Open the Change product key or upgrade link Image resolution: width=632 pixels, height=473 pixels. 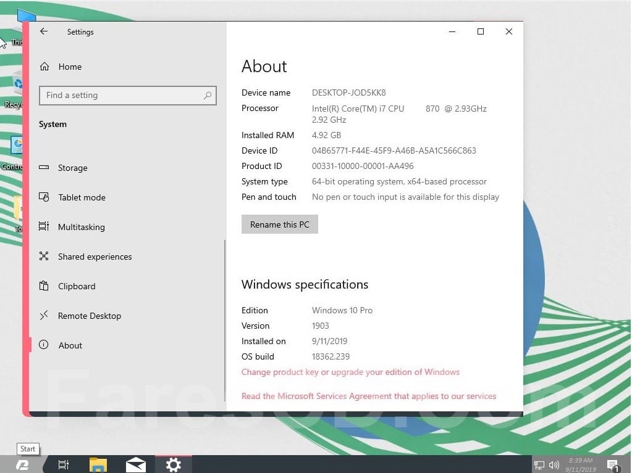click(x=350, y=372)
